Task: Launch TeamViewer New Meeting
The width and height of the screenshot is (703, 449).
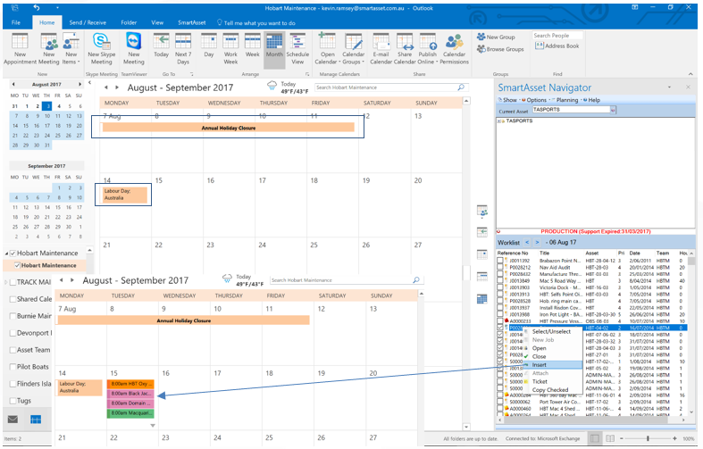Action: pyautogui.click(x=134, y=49)
